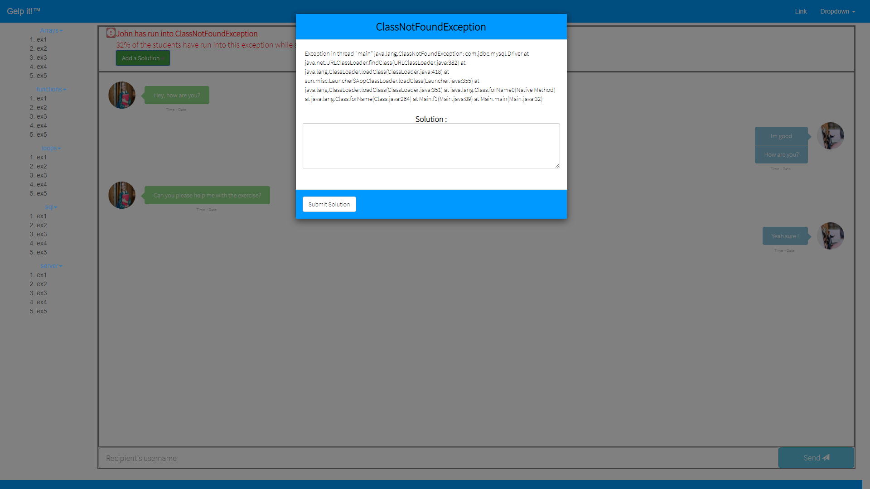
Task: Collapse the functions category list
Action: pyautogui.click(x=51, y=89)
